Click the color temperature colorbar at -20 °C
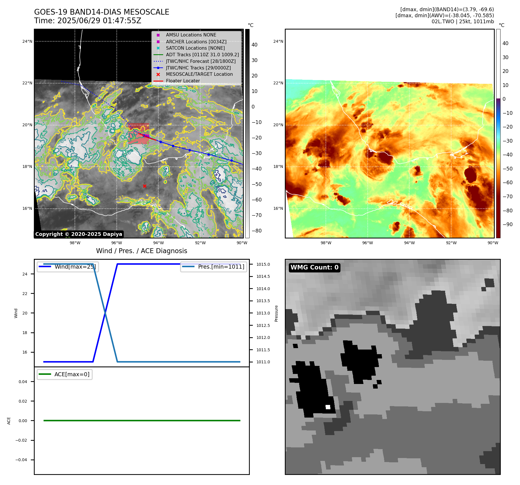Screen dimensions: 520x485 498,127
